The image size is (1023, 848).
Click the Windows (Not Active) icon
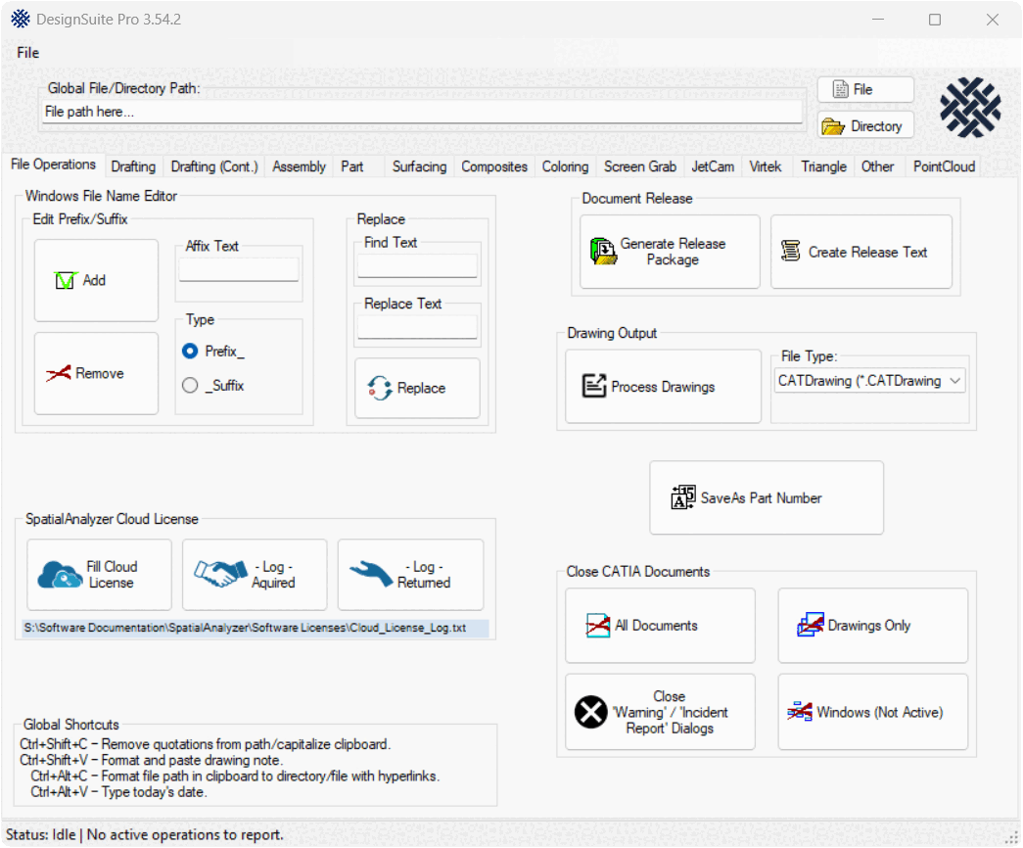(800, 712)
